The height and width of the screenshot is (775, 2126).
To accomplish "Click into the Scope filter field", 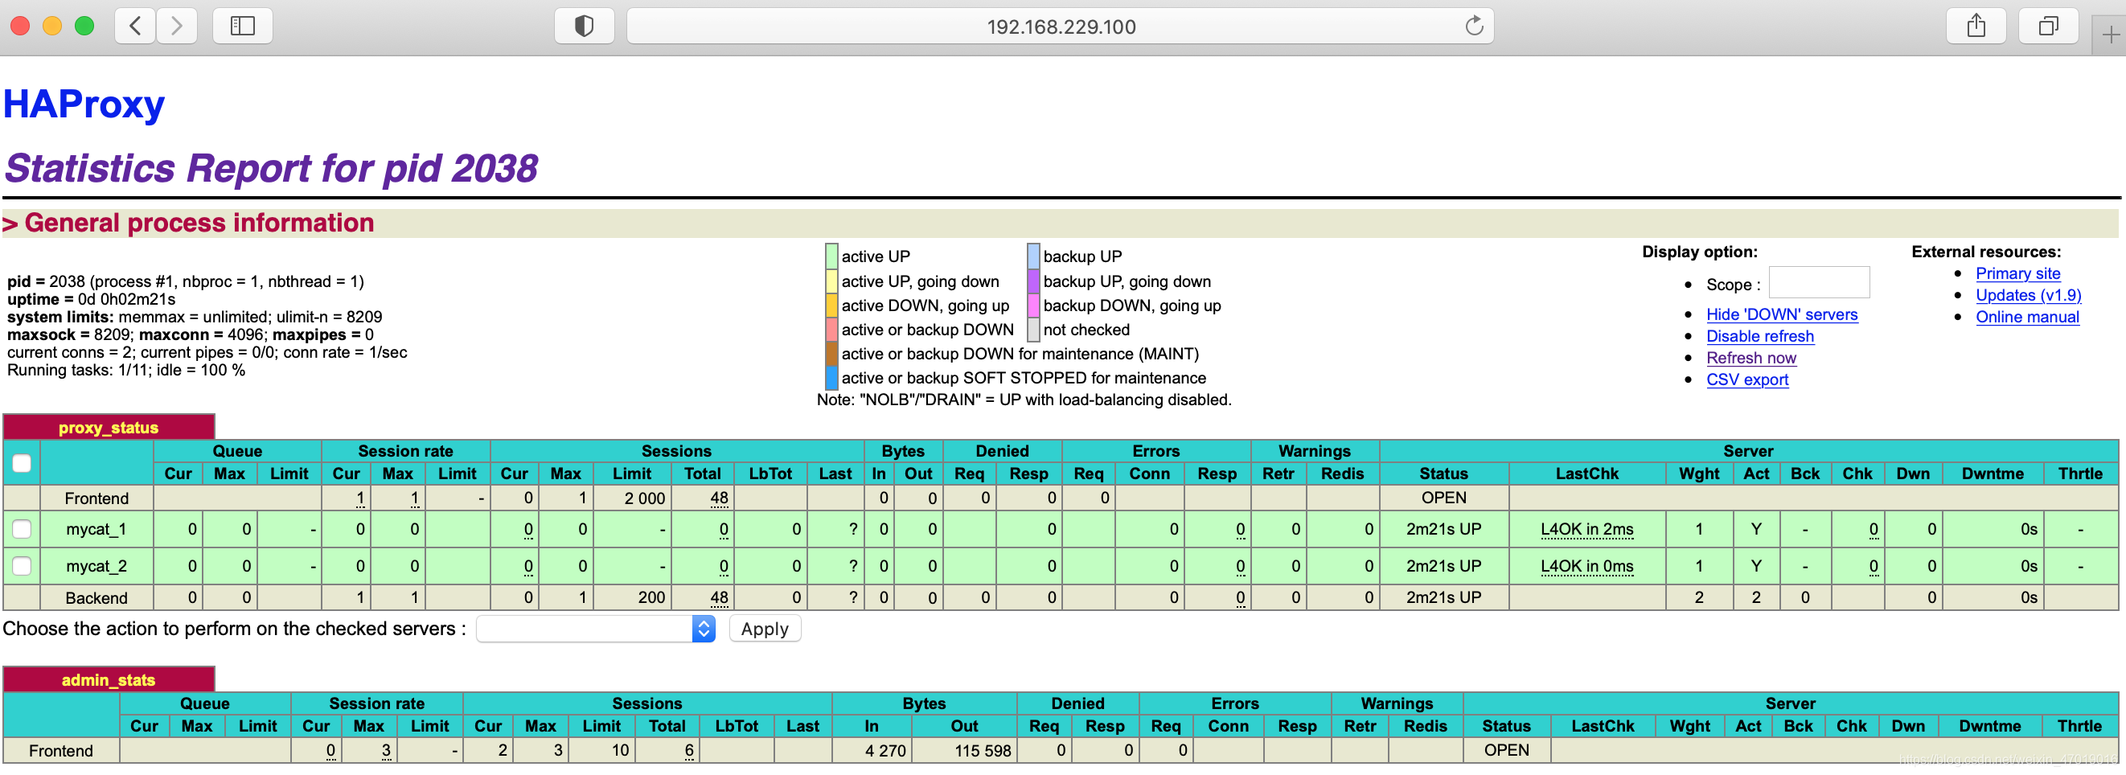I will click(1819, 282).
